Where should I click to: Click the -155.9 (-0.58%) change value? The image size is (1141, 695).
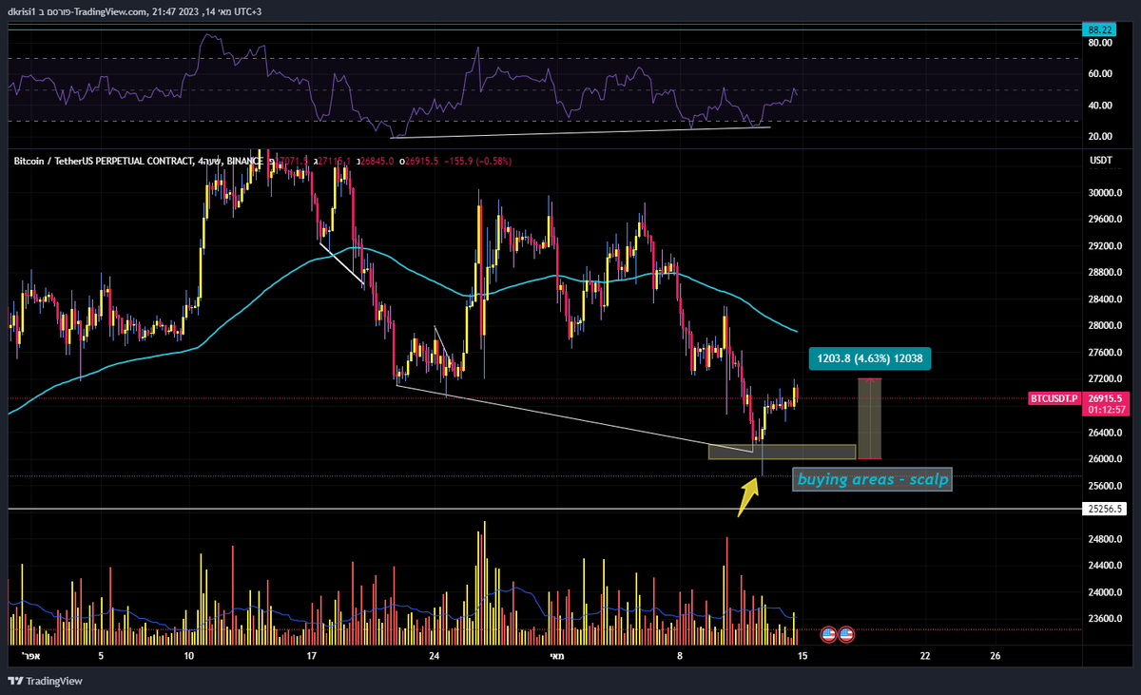pyautogui.click(x=478, y=162)
